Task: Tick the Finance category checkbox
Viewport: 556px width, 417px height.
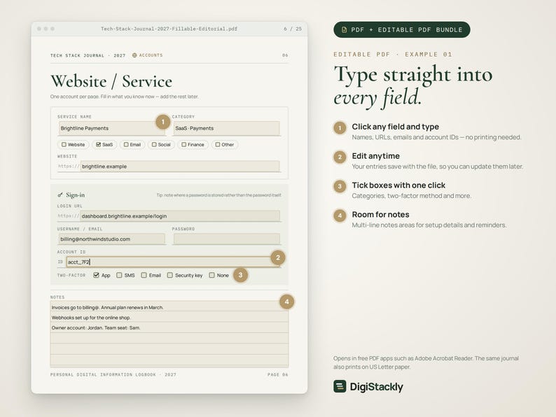Action: (x=184, y=145)
